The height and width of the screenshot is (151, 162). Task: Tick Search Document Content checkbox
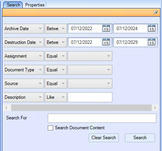point(50,128)
